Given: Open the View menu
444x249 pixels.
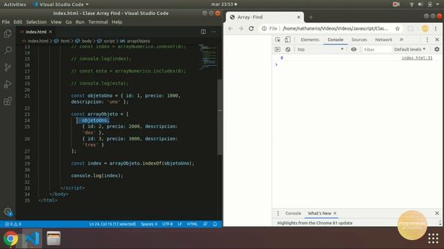Looking at the screenshot, I should (x=56, y=22).
